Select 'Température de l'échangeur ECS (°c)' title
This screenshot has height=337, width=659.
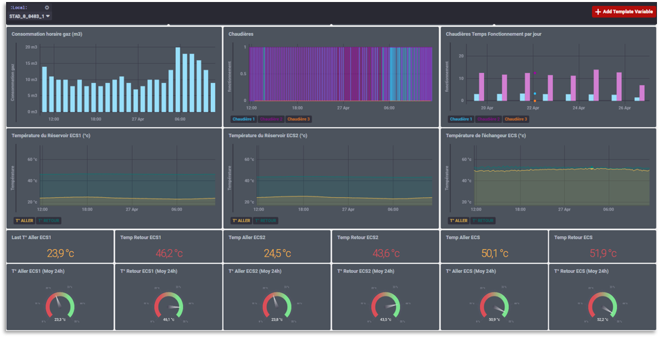tap(485, 136)
